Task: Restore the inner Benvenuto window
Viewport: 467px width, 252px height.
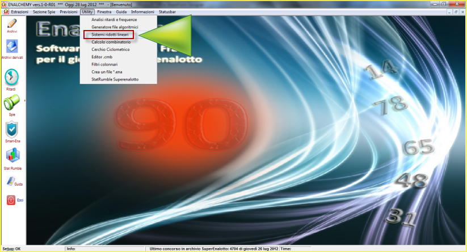Action: click(456, 12)
